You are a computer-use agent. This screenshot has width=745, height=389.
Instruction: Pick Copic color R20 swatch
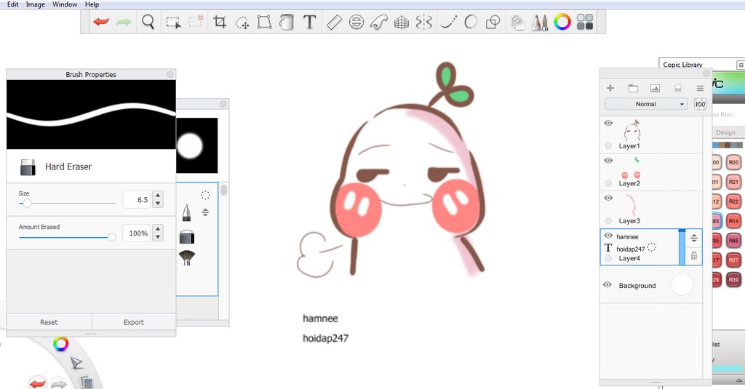tap(733, 162)
